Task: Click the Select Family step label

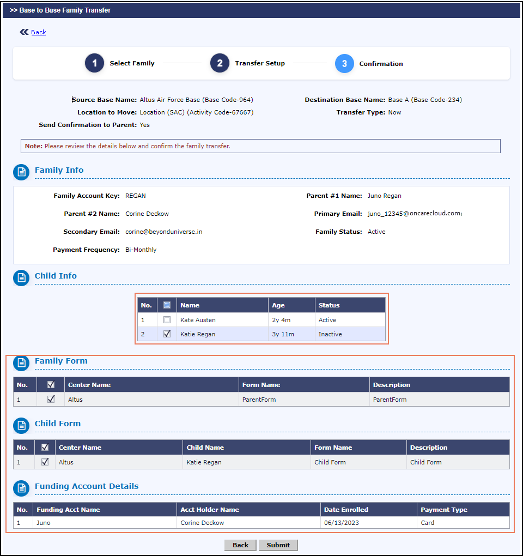Action: [132, 63]
